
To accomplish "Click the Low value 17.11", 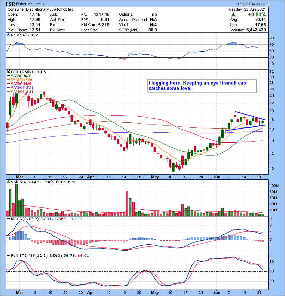I will [x=35, y=25].
